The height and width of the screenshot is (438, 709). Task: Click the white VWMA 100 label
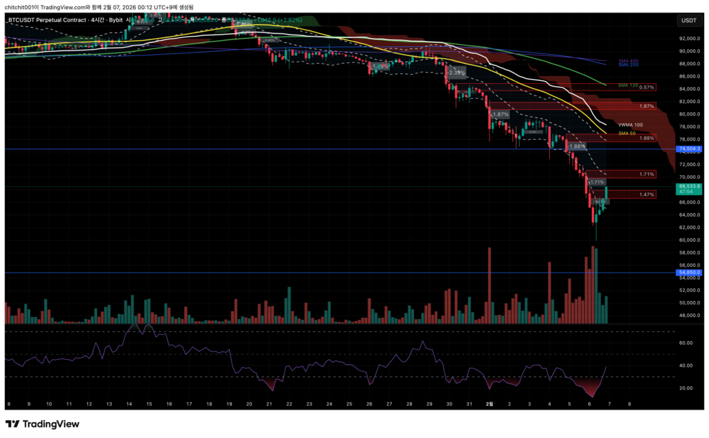630,125
